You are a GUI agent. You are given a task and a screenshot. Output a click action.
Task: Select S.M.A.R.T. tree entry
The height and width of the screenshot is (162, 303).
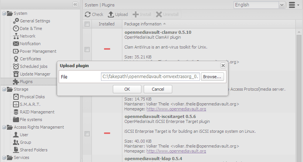tap(30, 104)
